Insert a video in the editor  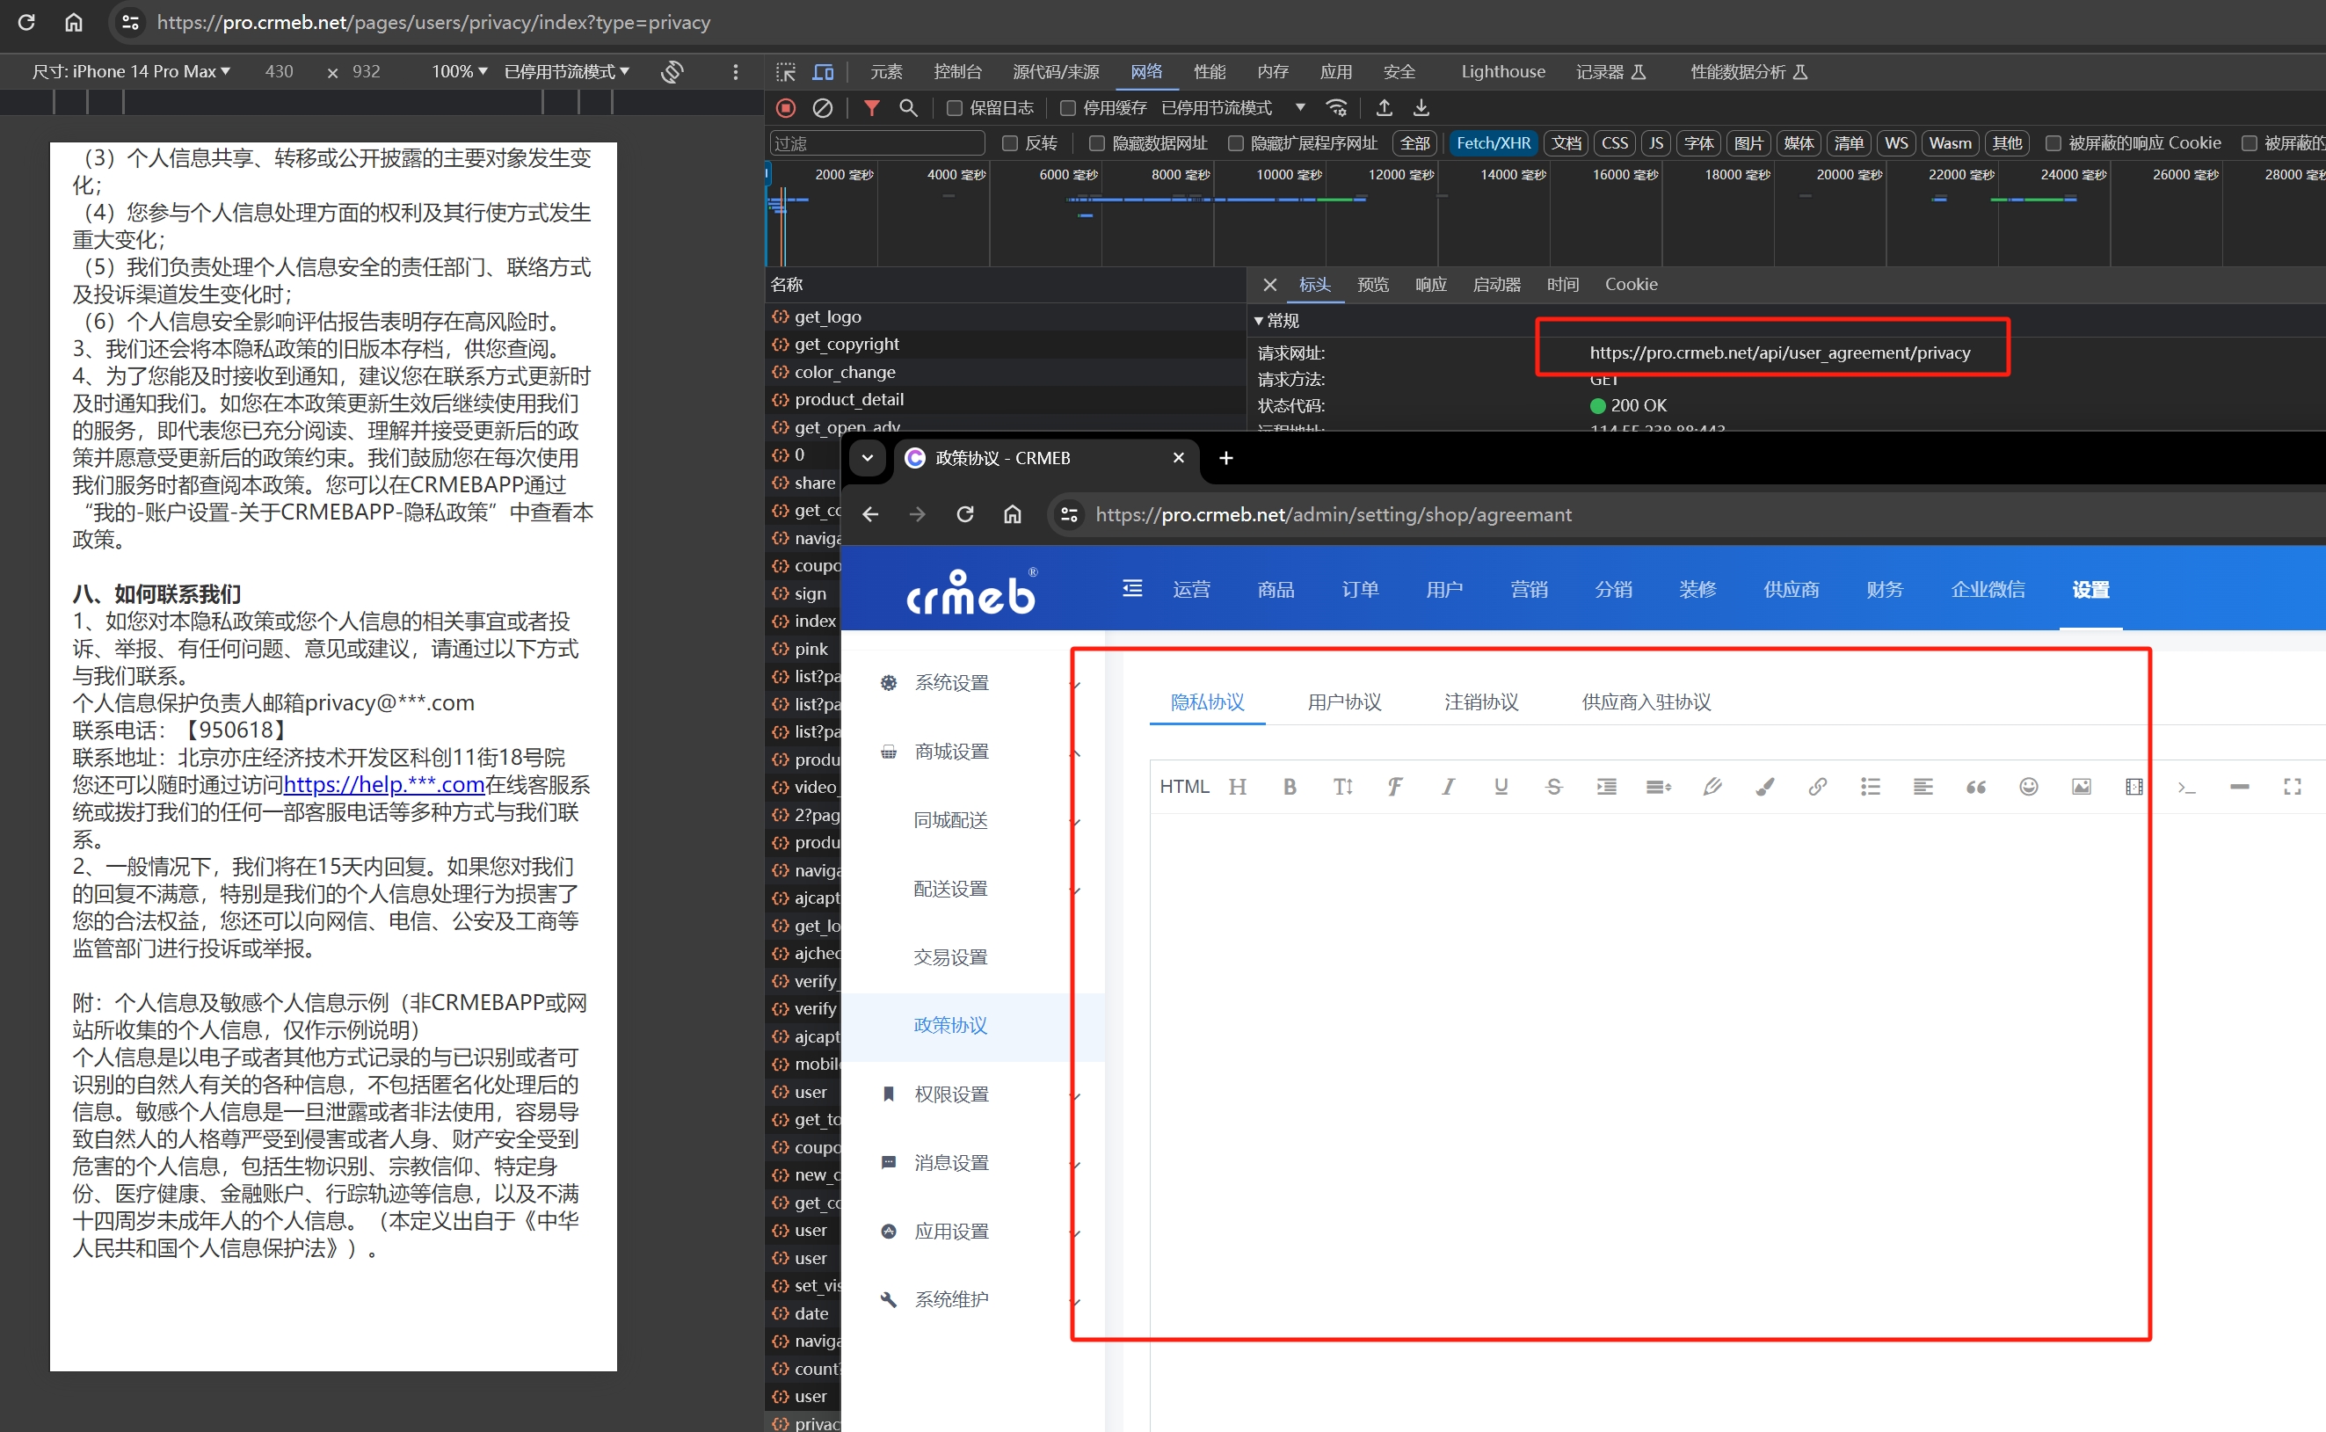[x=2133, y=786]
